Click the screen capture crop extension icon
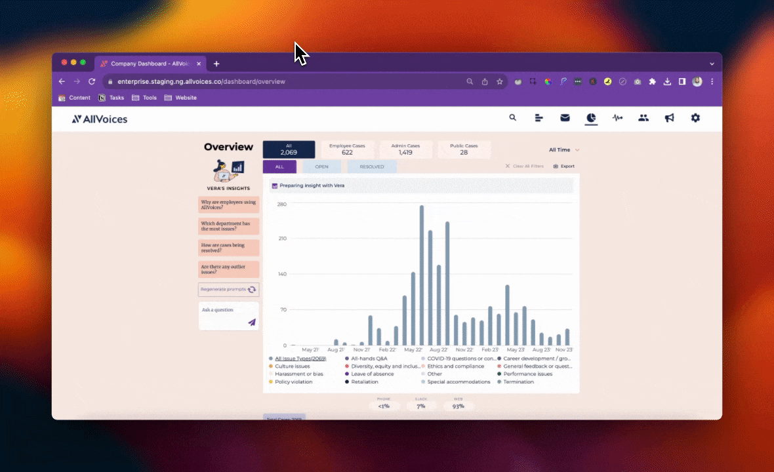This screenshot has height=472, width=774. pyautogui.click(x=533, y=81)
